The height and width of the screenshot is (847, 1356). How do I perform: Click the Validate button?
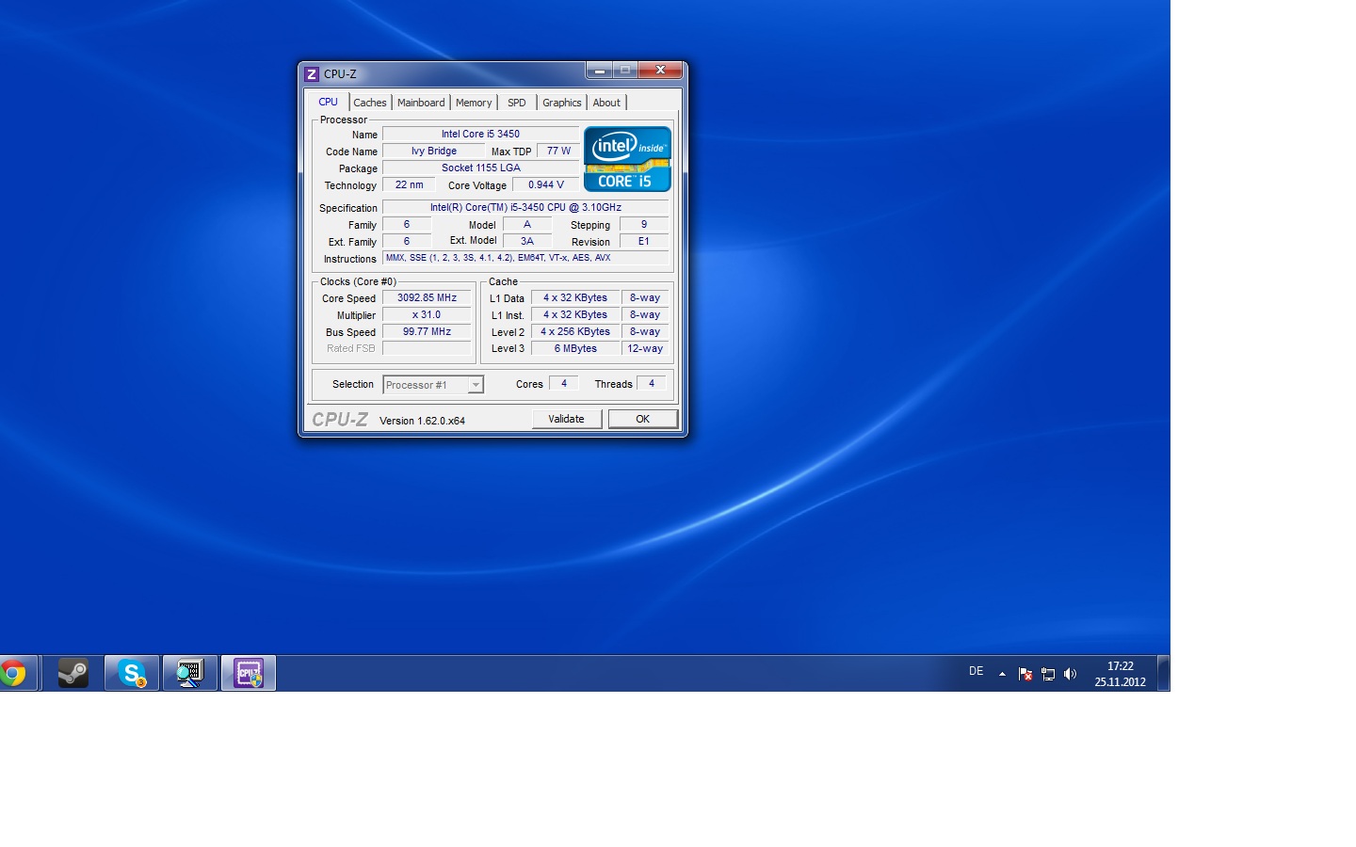(567, 420)
